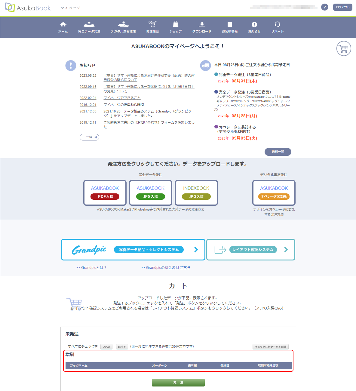Click the ログアウト button

click(342, 7)
